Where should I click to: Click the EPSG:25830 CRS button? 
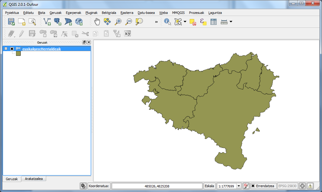coord(287,186)
